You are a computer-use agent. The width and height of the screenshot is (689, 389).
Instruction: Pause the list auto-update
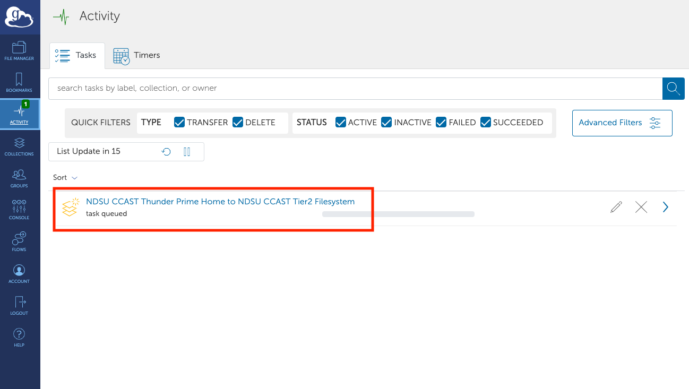point(187,152)
